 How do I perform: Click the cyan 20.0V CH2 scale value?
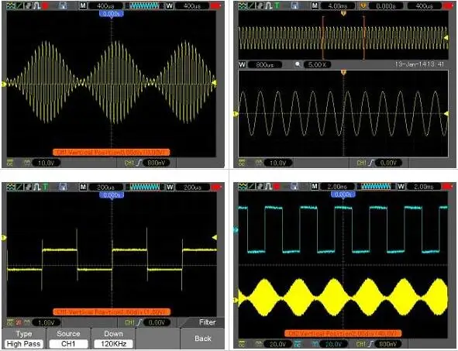coord(332,344)
